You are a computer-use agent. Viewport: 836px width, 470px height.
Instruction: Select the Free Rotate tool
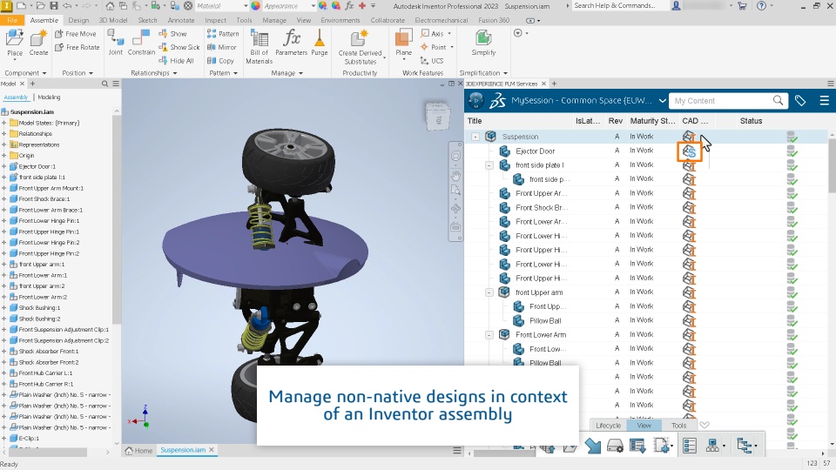click(x=77, y=47)
